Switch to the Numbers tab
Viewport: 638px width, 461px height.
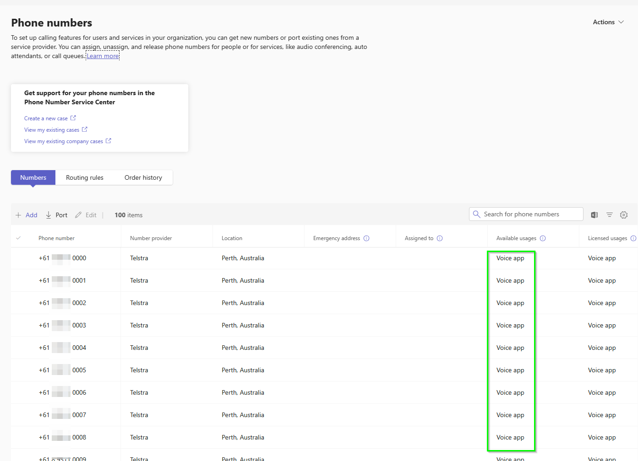coord(33,177)
